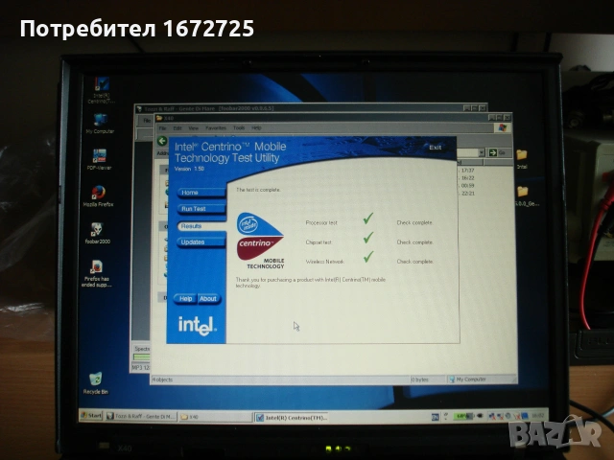Image resolution: width=614 pixels, height=460 pixels.
Task: Click 'Version 1.50' text in utility header
Action: (x=190, y=169)
